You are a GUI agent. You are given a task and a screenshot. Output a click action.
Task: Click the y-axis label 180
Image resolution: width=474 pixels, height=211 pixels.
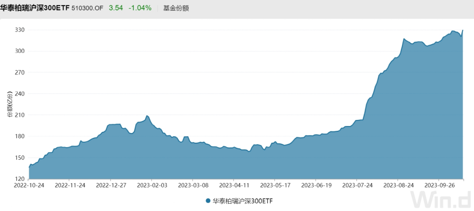point(20,136)
